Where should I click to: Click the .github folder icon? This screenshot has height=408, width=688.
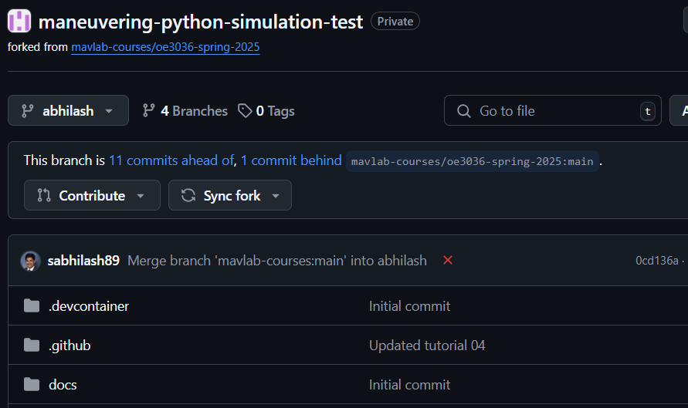32,346
